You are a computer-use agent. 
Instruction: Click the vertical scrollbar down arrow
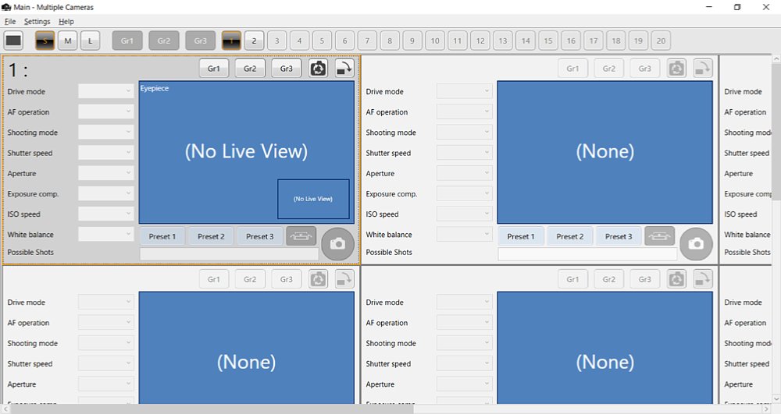(776, 399)
